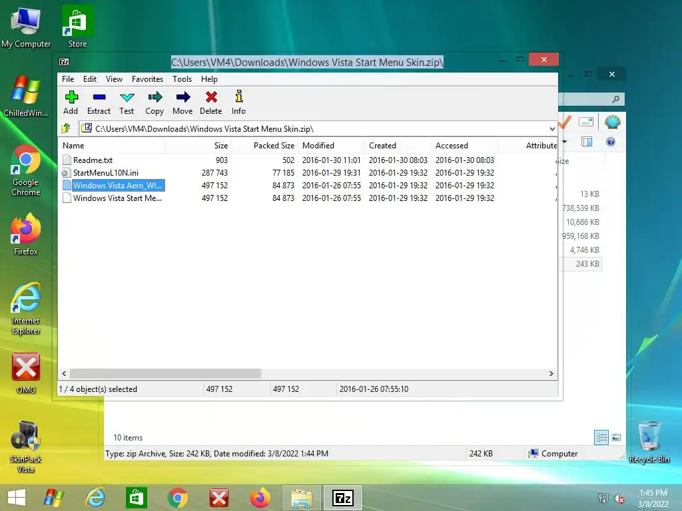The height and width of the screenshot is (511, 682).
Task: Switch Explorer to large icons view
Action: (x=616, y=437)
